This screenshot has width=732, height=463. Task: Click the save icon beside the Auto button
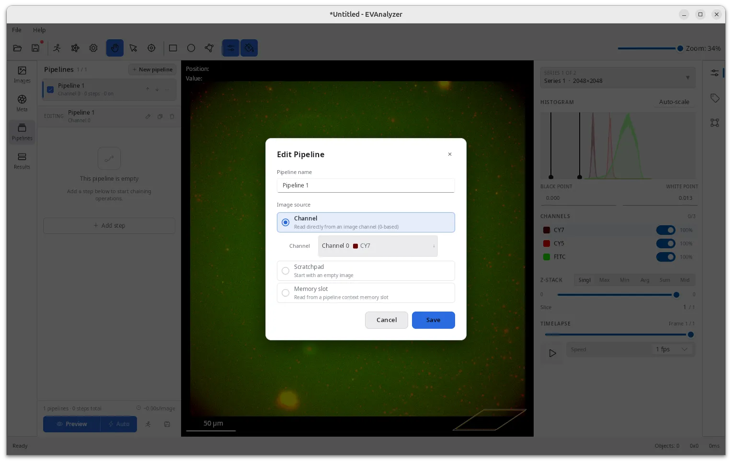point(167,424)
